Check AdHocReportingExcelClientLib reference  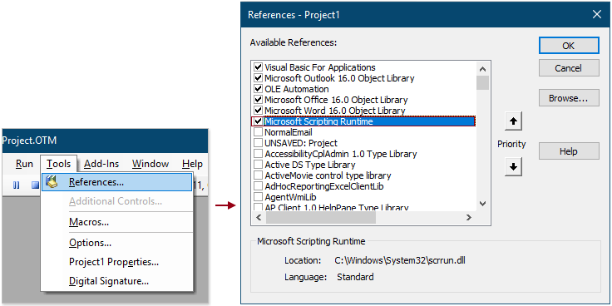258,186
